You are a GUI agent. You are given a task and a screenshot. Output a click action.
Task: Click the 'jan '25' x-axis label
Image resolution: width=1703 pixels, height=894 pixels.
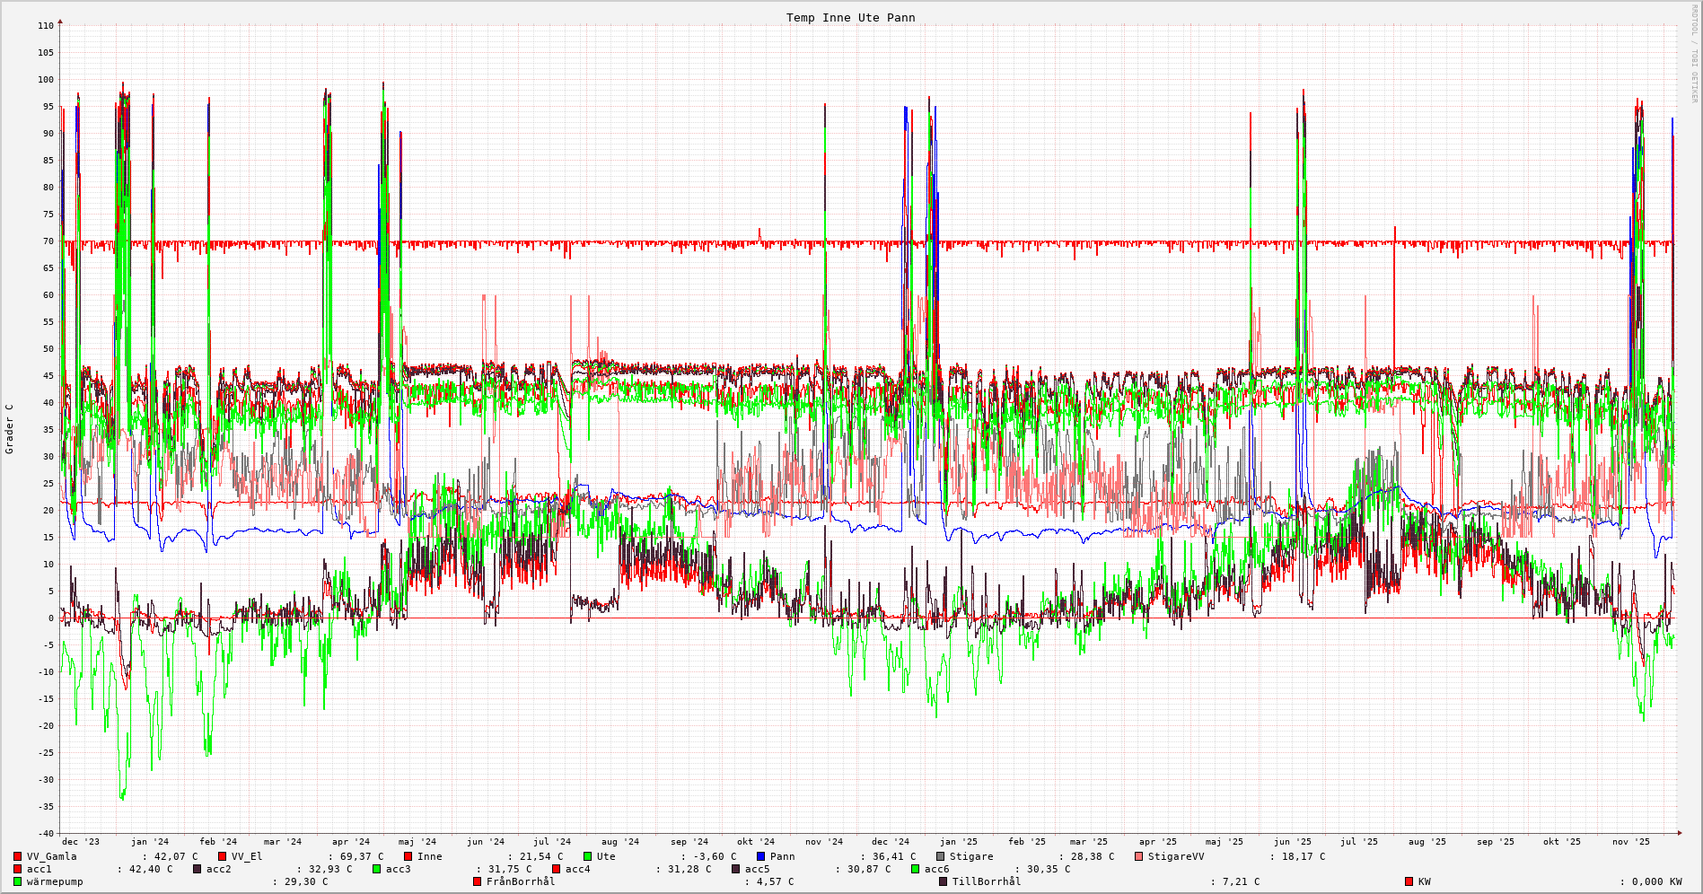[959, 842]
